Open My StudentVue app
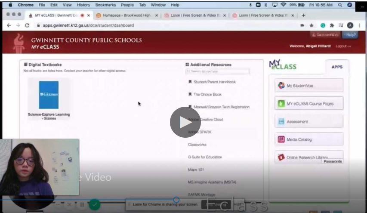The height and width of the screenshot is (213, 367). click(x=309, y=86)
